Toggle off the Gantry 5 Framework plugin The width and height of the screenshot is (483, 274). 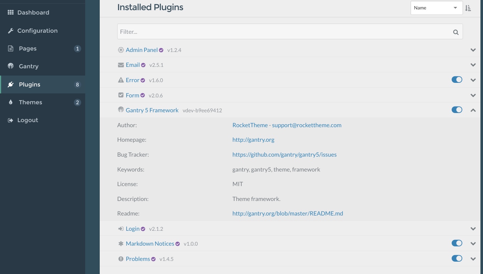pos(457,109)
